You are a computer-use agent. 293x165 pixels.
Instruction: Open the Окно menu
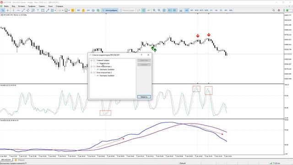[x=50, y=6]
